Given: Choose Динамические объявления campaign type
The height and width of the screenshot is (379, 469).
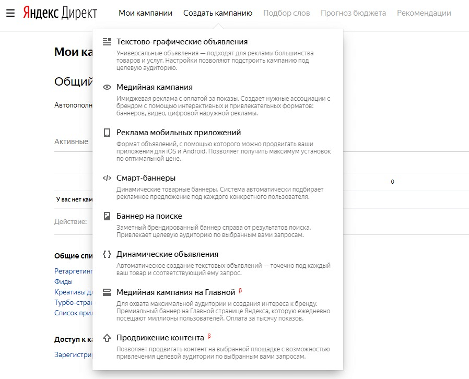Looking at the screenshot, I should point(167,254).
